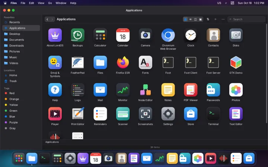Launch GTK Demo
This screenshot has height=167, width=268.
236,62
